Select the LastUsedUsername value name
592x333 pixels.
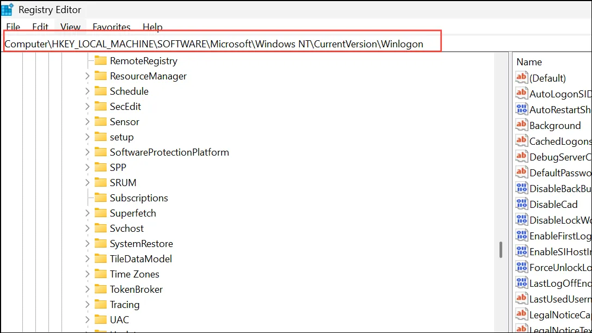[560, 299]
